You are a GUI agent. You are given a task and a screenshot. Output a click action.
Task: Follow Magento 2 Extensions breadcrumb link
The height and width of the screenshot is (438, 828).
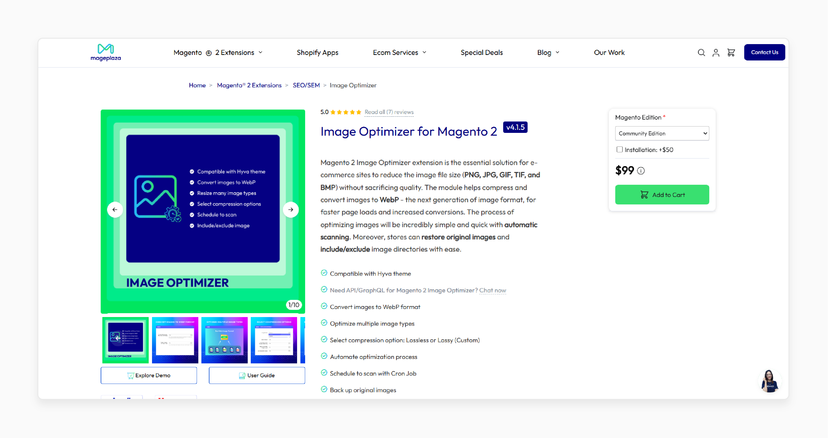249,85
